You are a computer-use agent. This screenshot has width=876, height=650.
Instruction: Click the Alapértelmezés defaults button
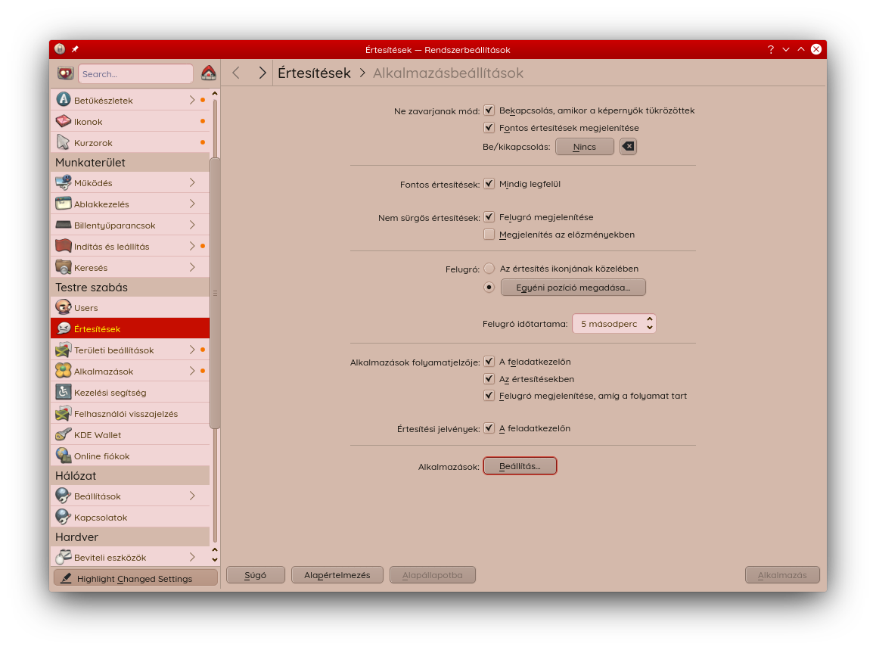coord(337,574)
